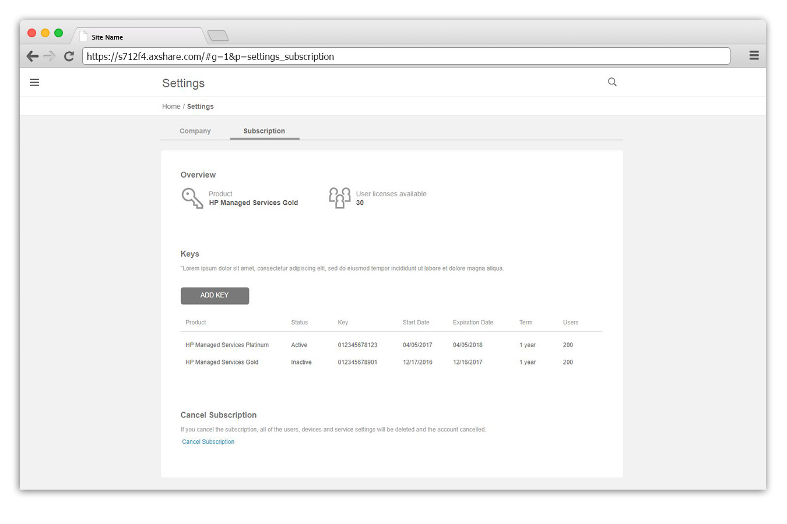
Task: Click the browser forward arrow
Action: 50,56
